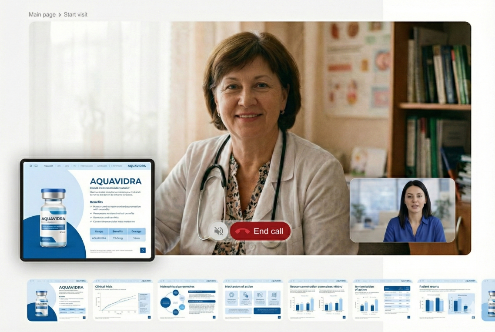Screen dimensions: 495x332
Task: Click the partially visible last slide thumbnail
Action: click(x=488, y=300)
